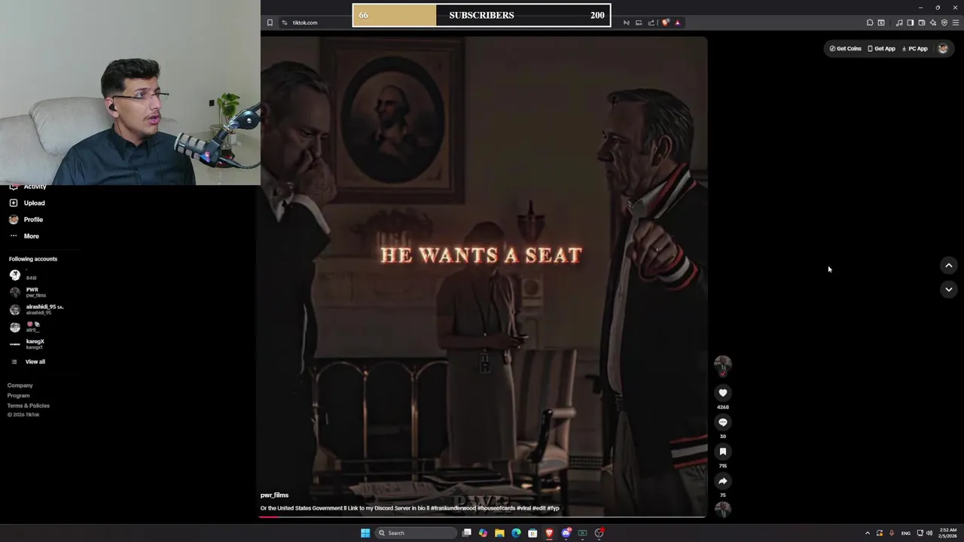Save video with the bookmark icon
Image resolution: width=964 pixels, height=542 pixels.
[723, 452]
